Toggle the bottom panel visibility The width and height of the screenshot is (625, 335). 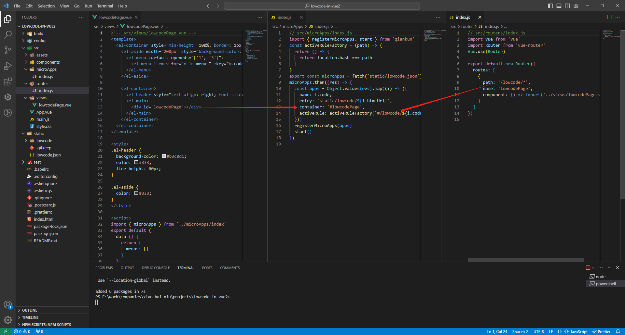[559, 6]
